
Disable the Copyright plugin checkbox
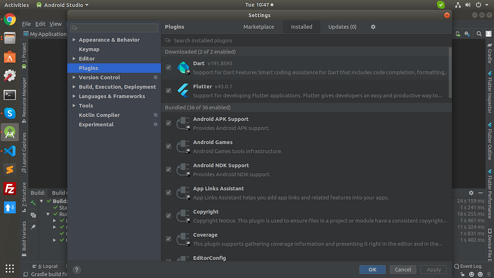click(169, 216)
